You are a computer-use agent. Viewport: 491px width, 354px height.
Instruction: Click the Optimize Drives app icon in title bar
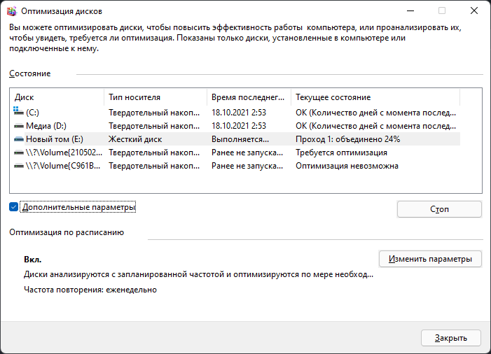pyautogui.click(x=12, y=11)
